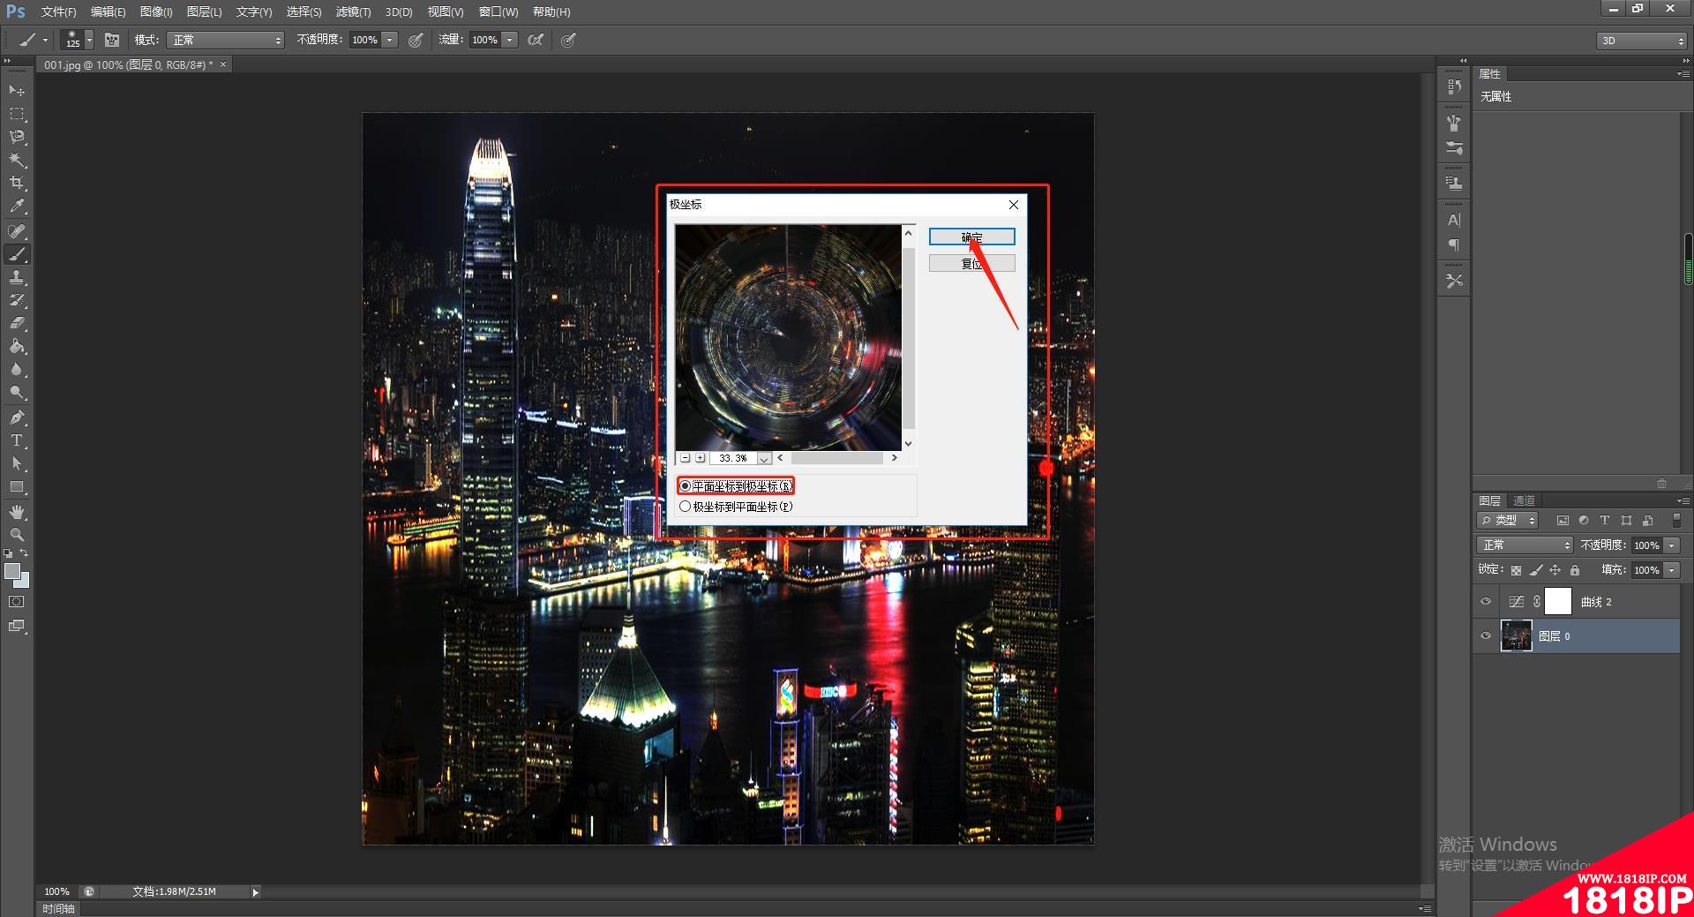The width and height of the screenshot is (1694, 917).
Task: Open the brush preset picker arrow
Action: tap(89, 40)
